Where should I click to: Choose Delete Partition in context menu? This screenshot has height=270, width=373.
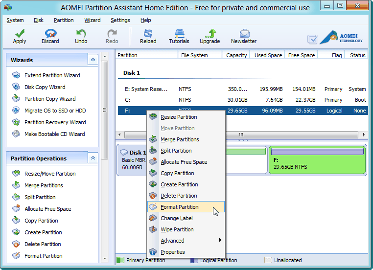click(186, 196)
